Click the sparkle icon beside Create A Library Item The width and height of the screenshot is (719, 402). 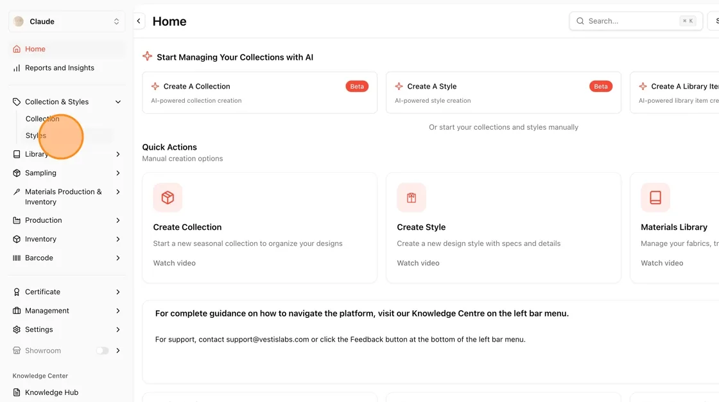pos(643,86)
